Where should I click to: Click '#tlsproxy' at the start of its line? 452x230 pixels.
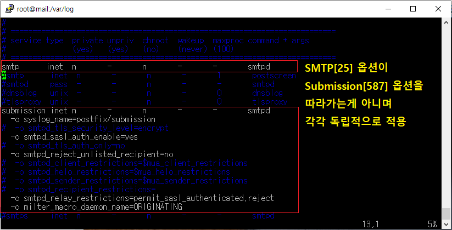pos(21,102)
